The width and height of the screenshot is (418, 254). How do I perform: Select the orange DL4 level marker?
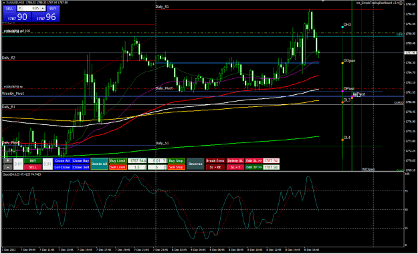(x=342, y=140)
